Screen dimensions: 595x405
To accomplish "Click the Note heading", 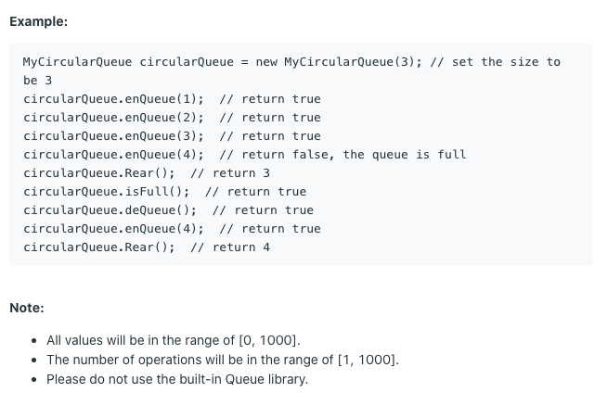I will click(x=27, y=308).
